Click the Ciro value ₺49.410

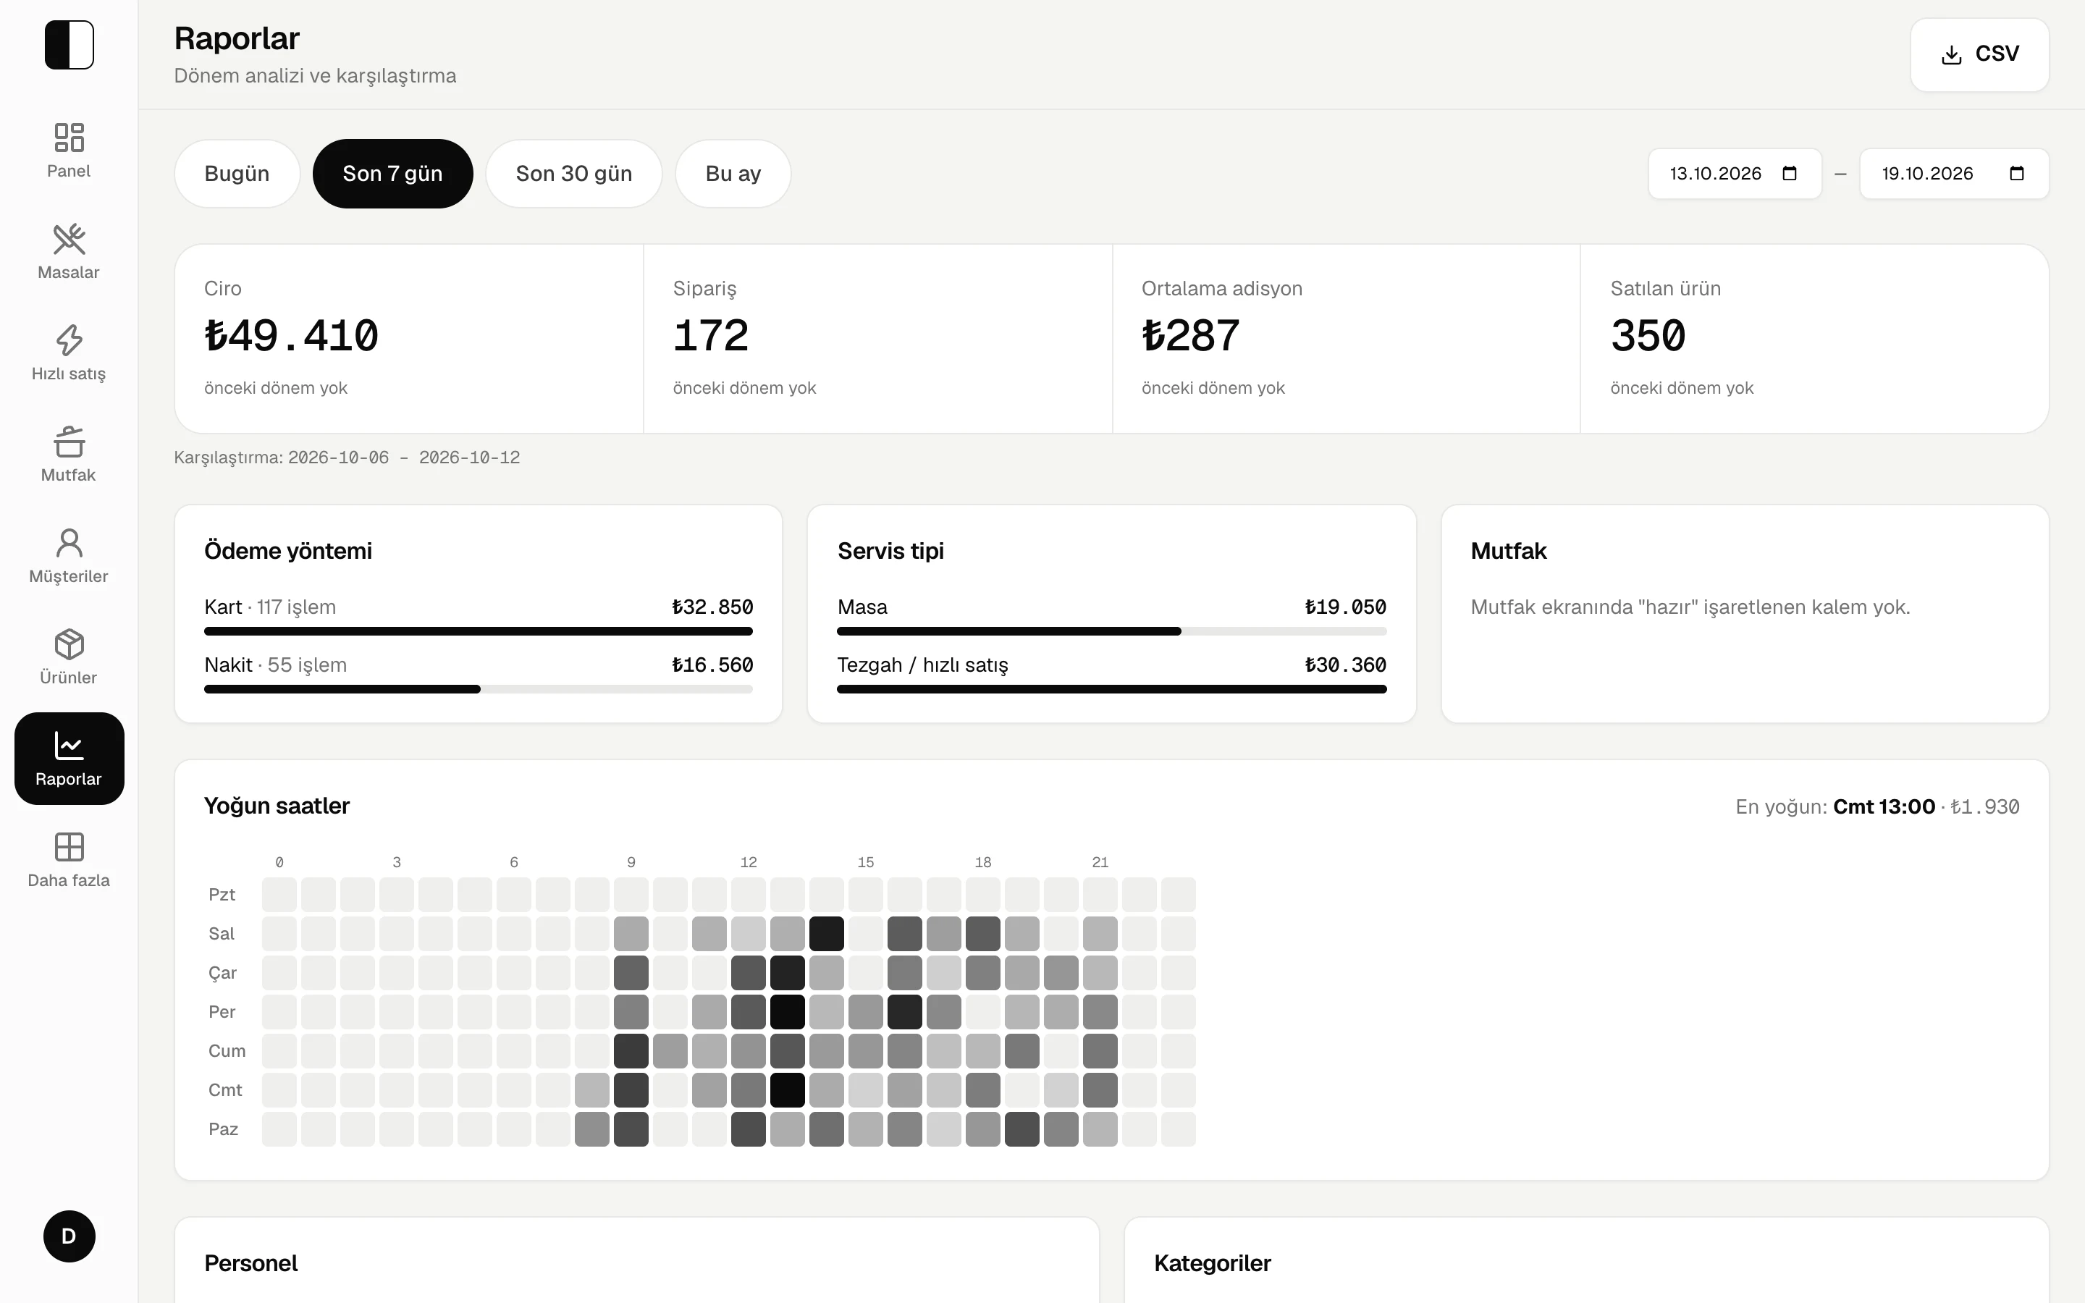click(x=291, y=335)
